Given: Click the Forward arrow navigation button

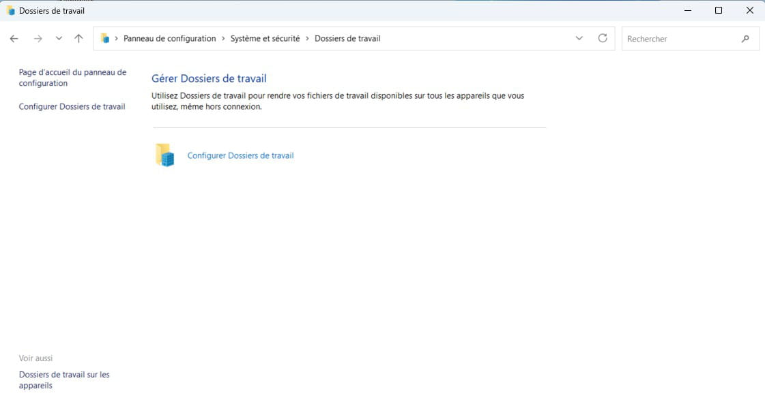Looking at the screenshot, I should [38, 39].
